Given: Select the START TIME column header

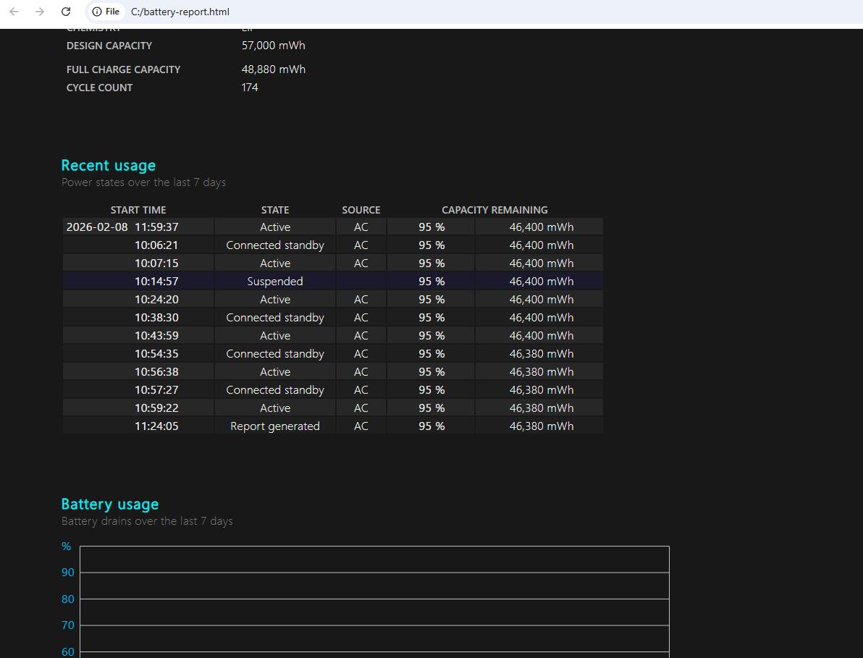Looking at the screenshot, I should pyautogui.click(x=138, y=210).
